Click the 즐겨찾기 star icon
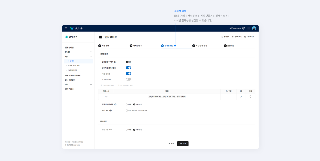This screenshot has height=161, width=320. click(222, 37)
